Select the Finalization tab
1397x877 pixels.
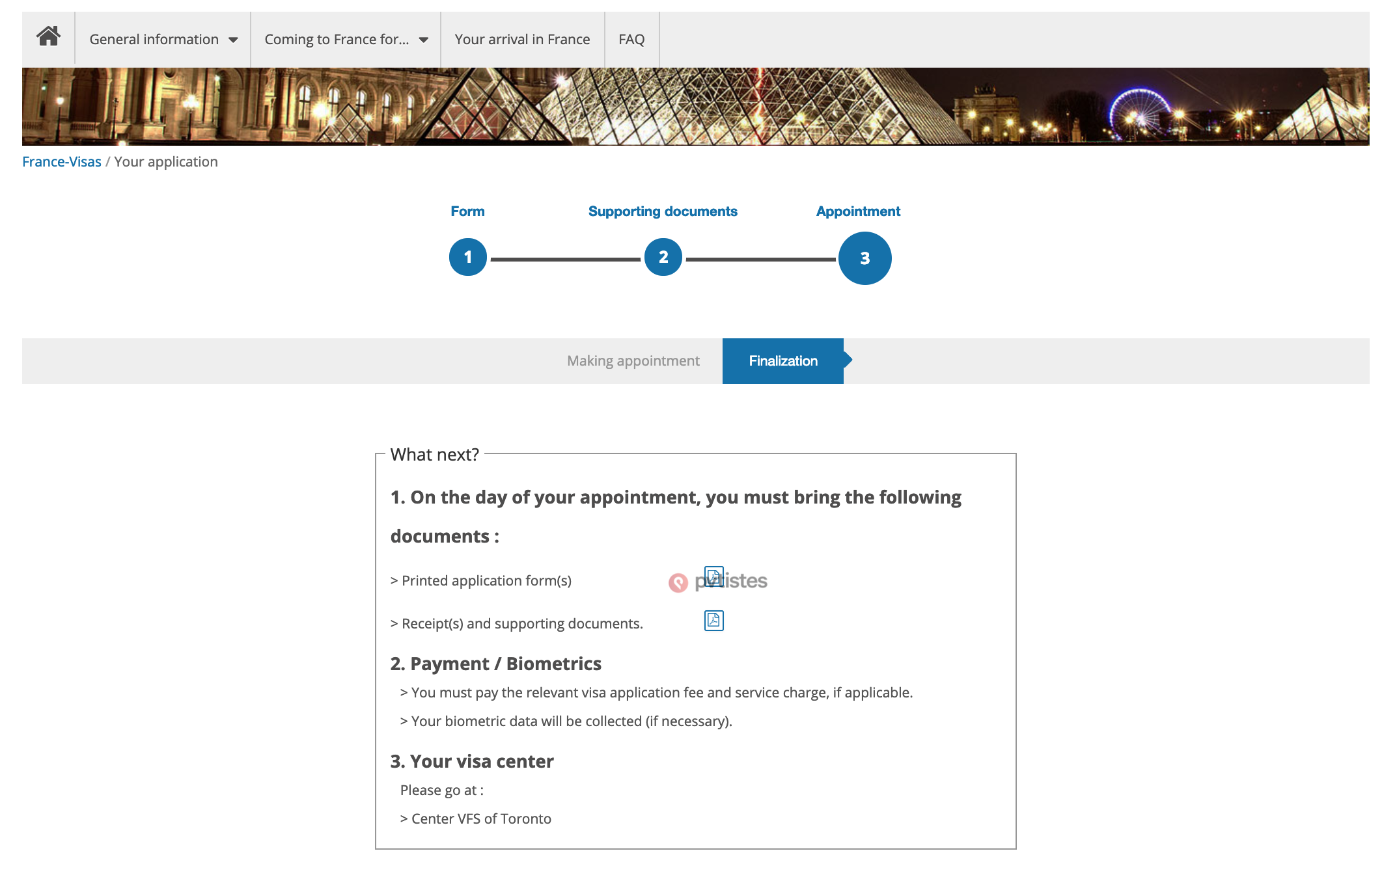coord(782,361)
